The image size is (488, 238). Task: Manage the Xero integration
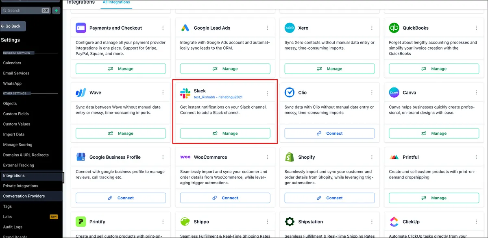click(x=329, y=69)
